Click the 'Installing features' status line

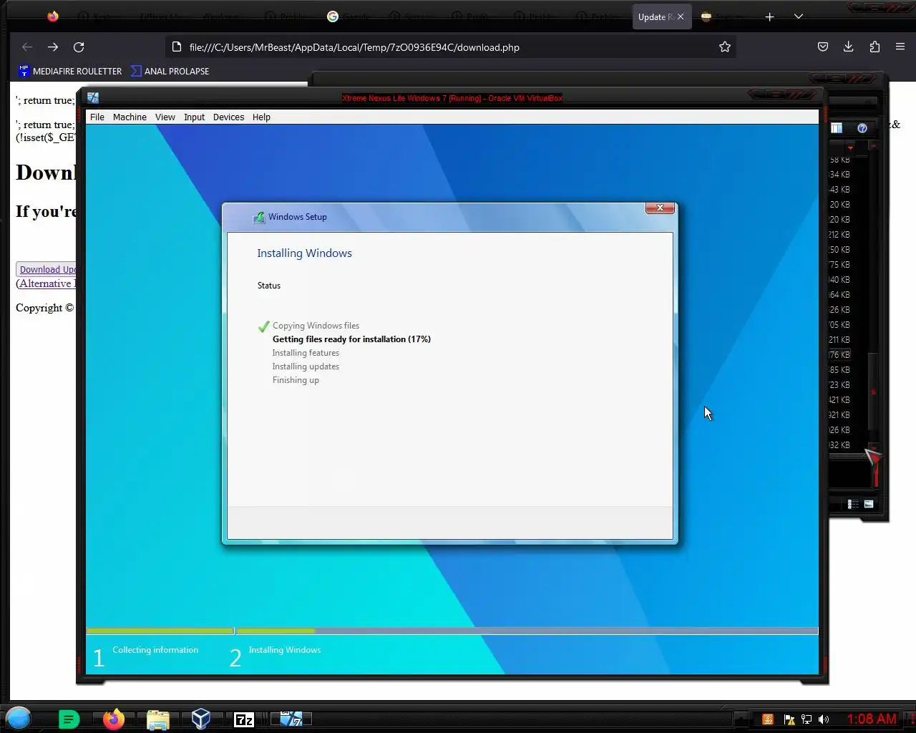306,353
